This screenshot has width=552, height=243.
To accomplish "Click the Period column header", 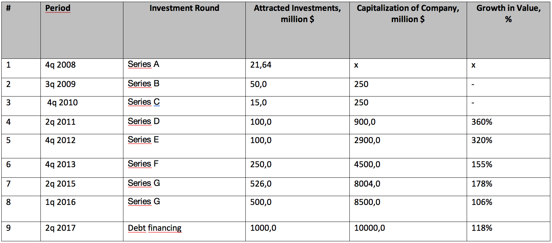I will click(58, 8).
